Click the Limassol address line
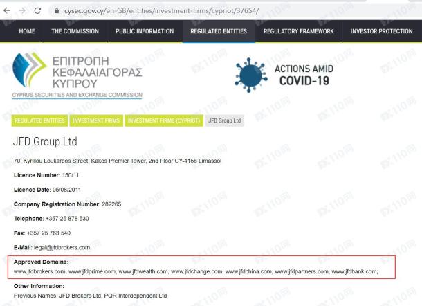Viewport: 422px width, 306px height. pos(118,161)
